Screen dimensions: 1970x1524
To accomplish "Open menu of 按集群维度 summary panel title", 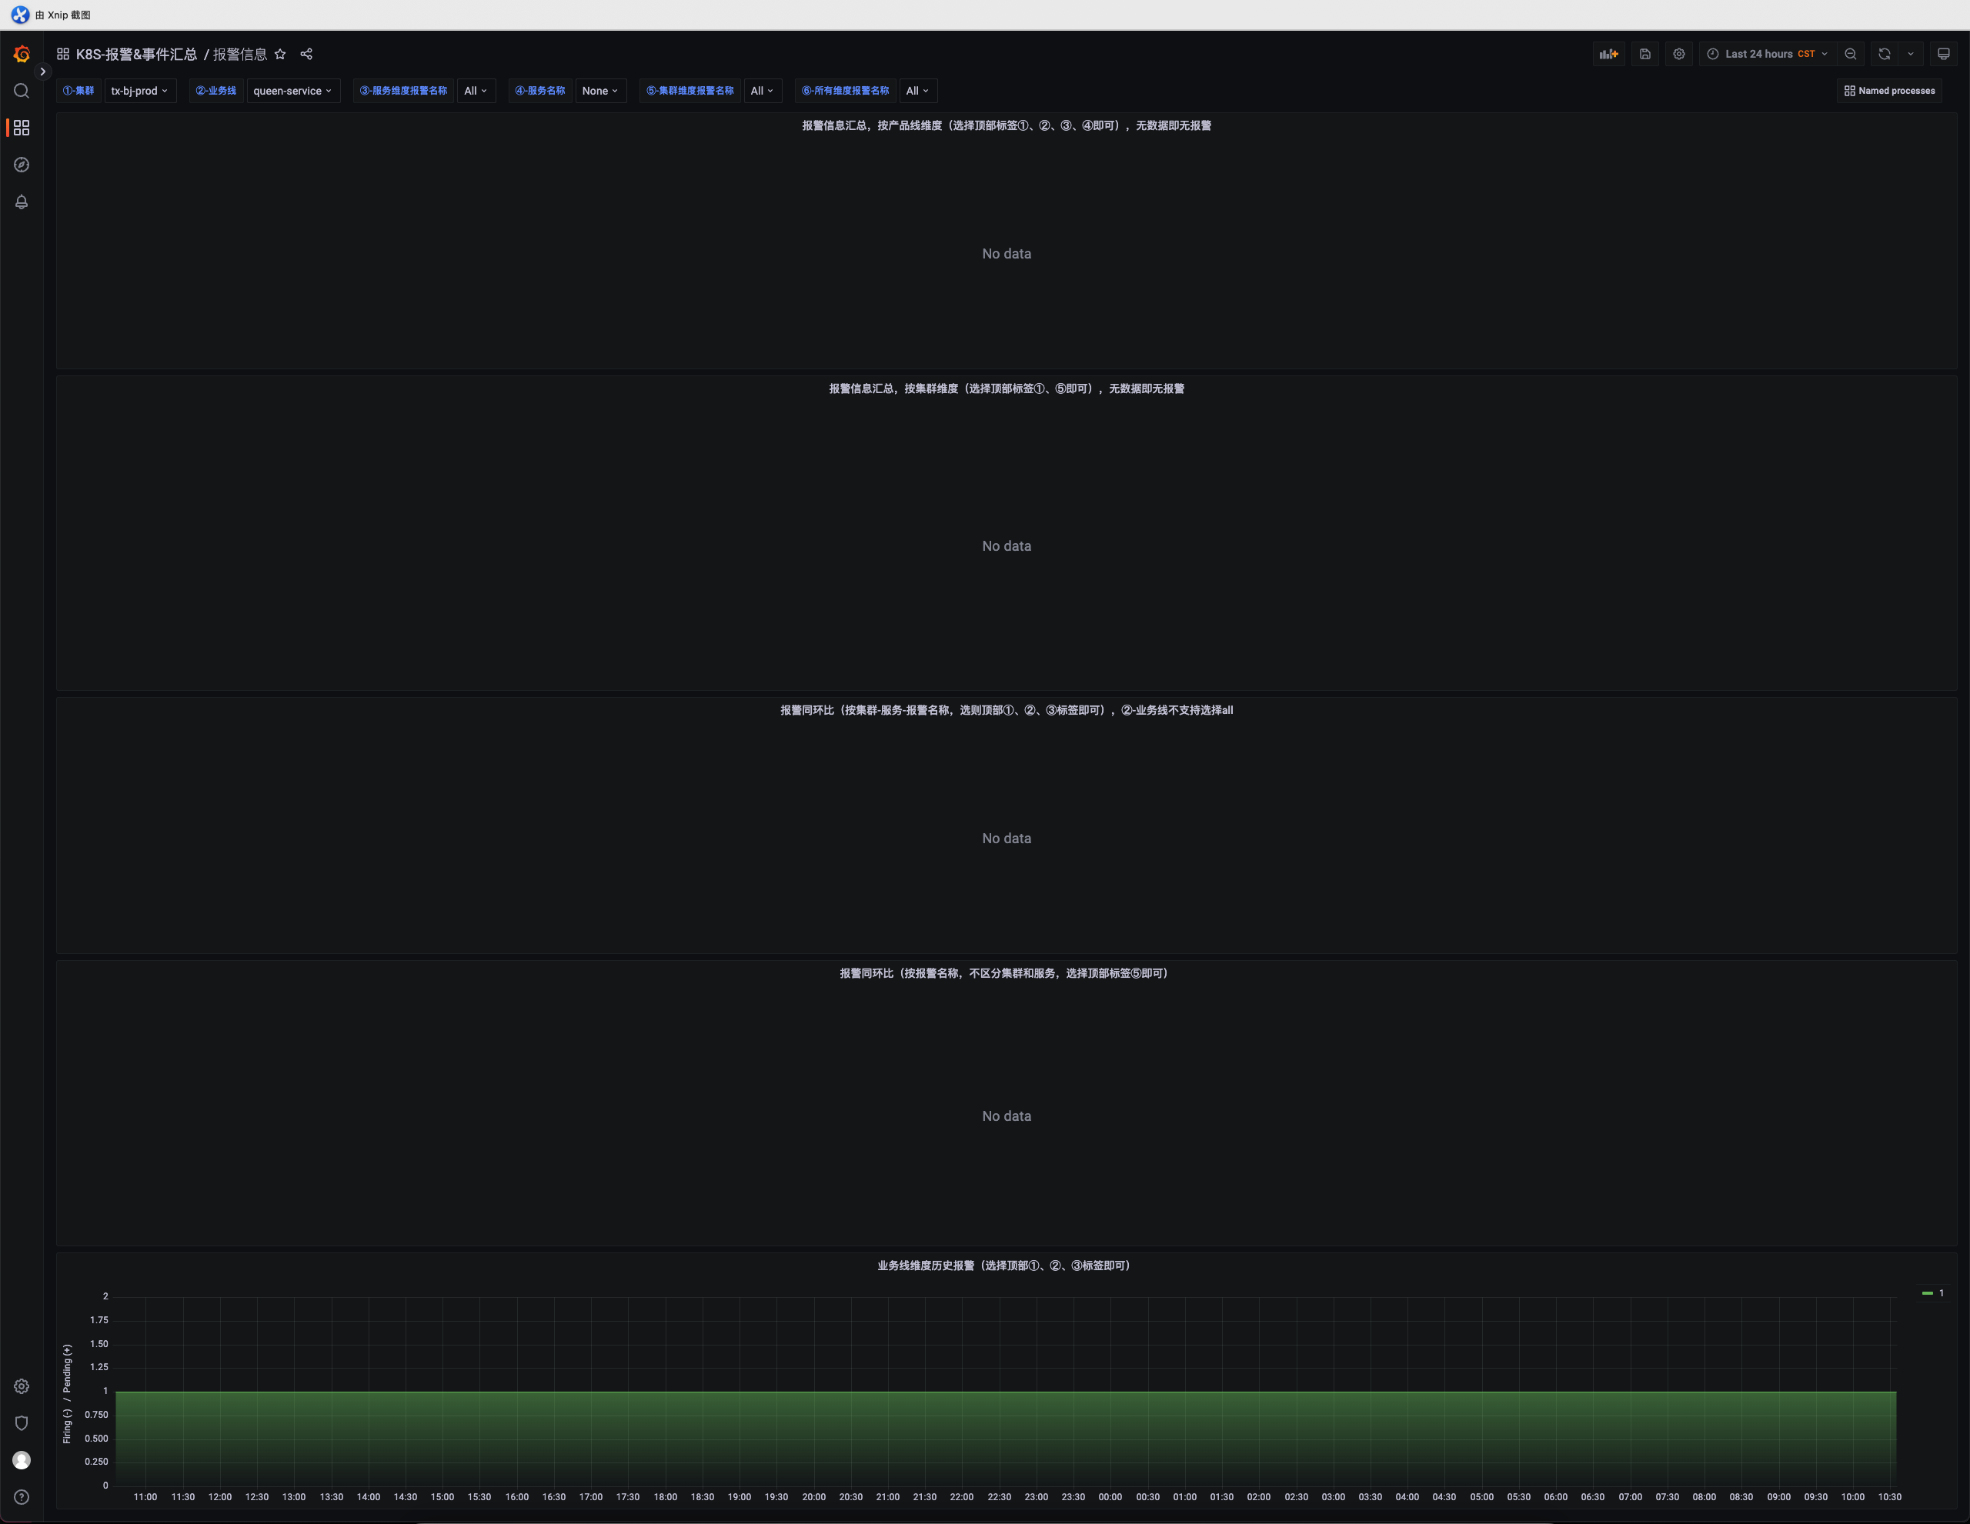I will pyautogui.click(x=1007, y=389).
